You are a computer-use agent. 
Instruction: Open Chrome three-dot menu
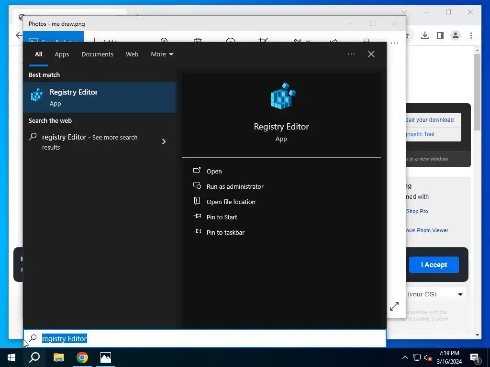471,35
